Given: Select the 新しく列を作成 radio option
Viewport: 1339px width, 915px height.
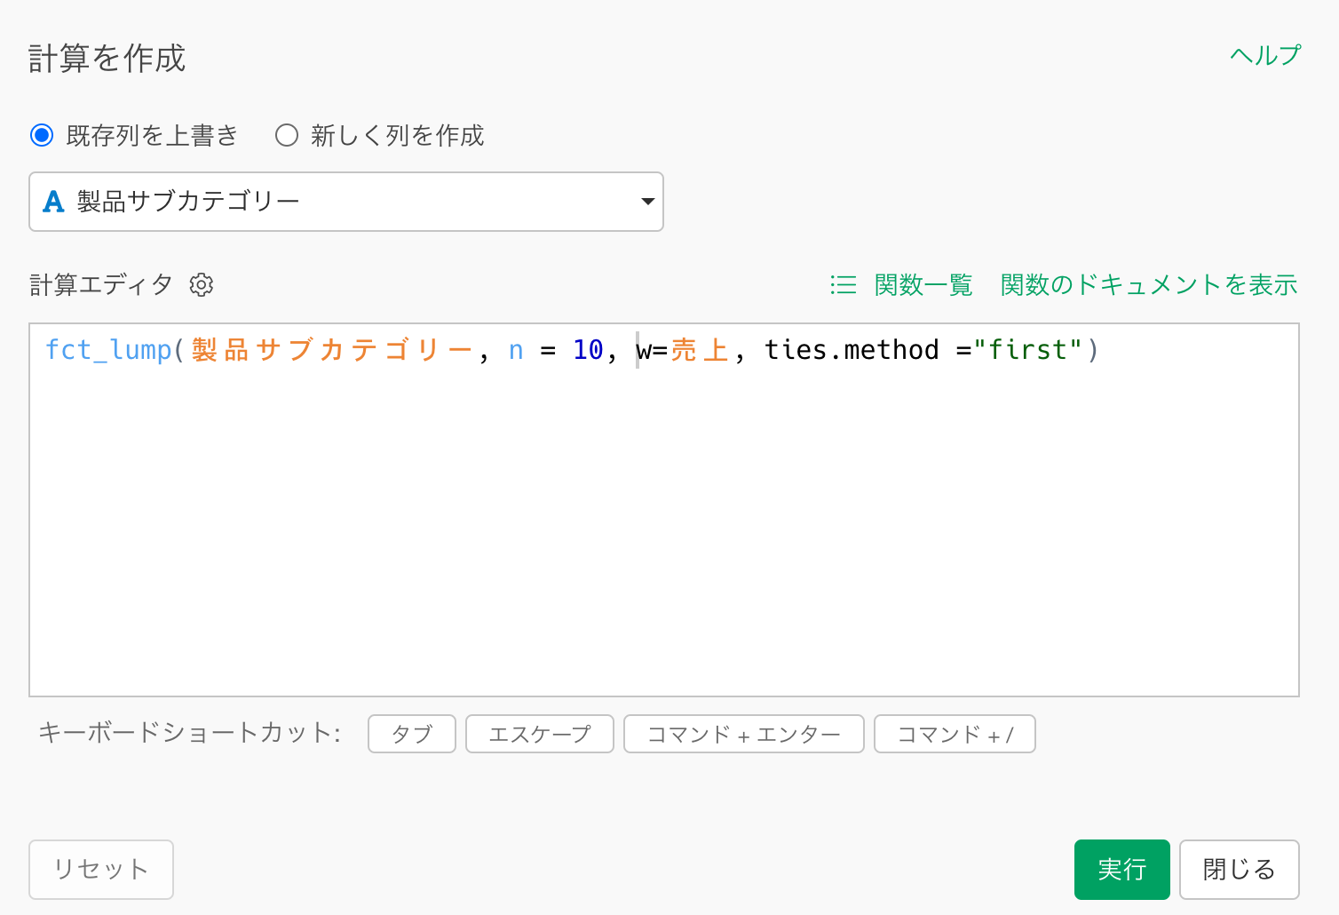Looking at the screenshot, I should [286, 135].
